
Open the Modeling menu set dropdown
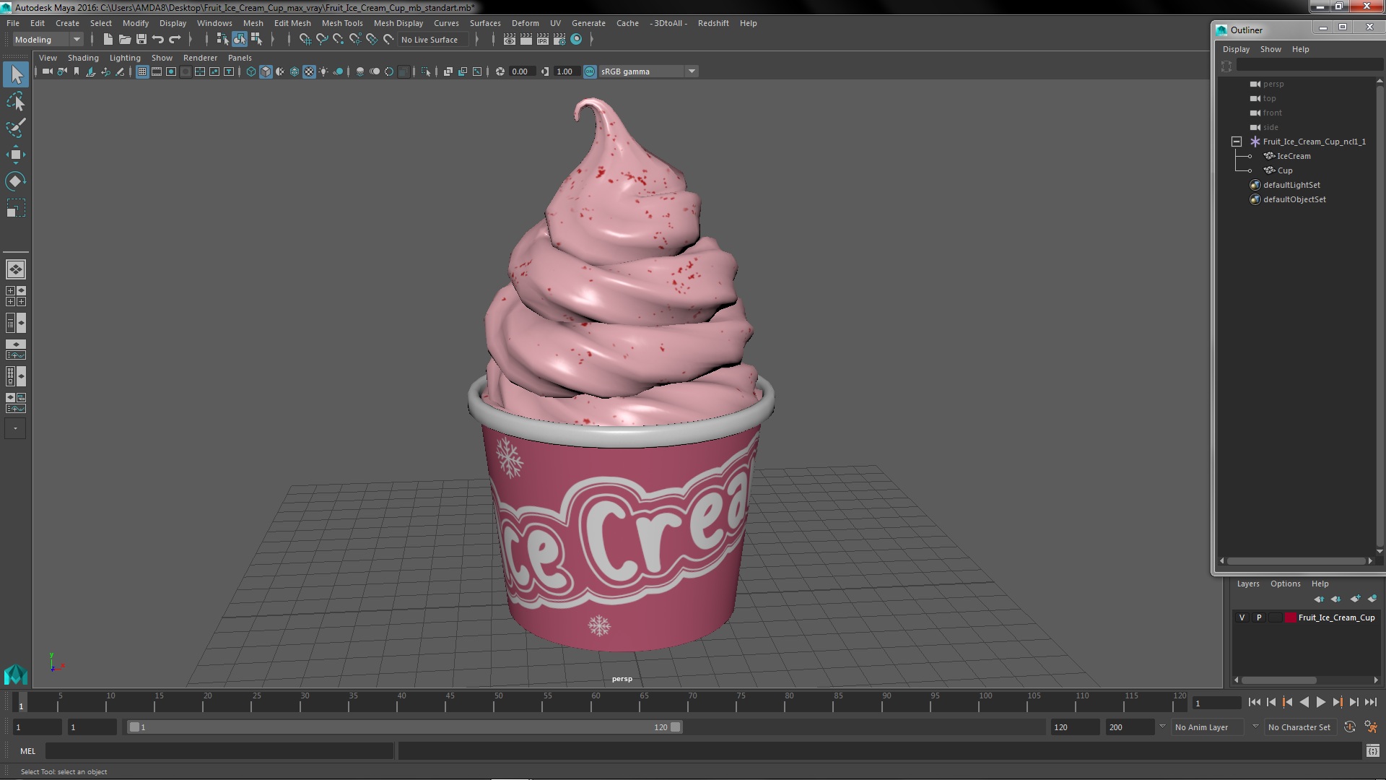[48, 40]
